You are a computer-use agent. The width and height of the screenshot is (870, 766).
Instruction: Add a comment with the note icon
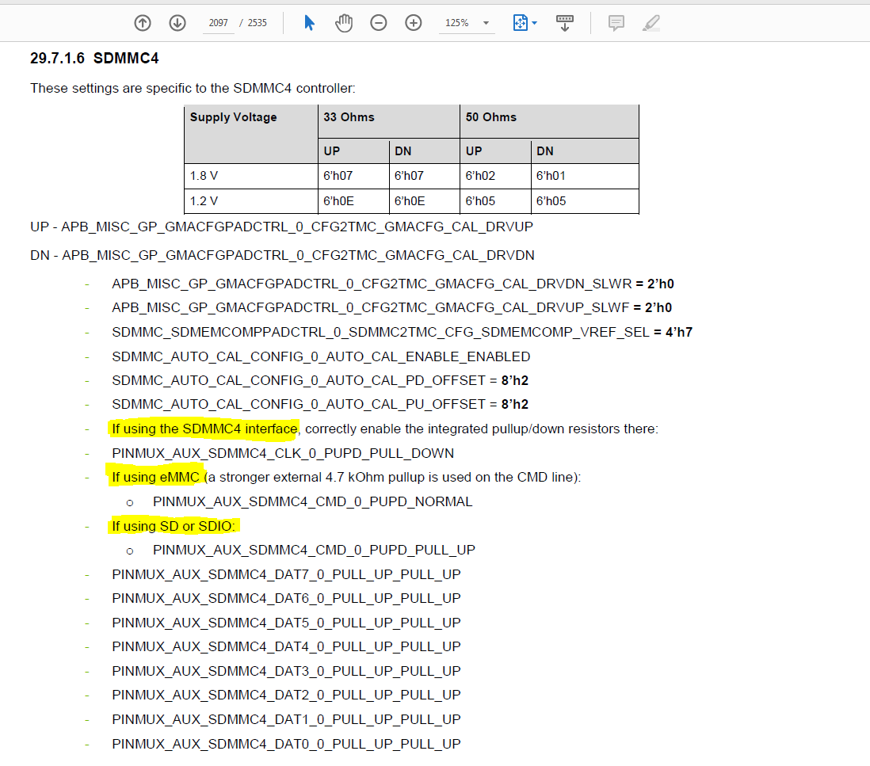pos(616,23)
